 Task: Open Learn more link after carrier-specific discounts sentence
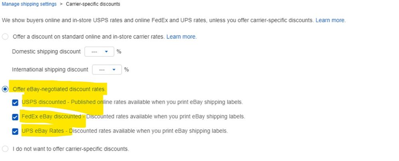[330, 20]
